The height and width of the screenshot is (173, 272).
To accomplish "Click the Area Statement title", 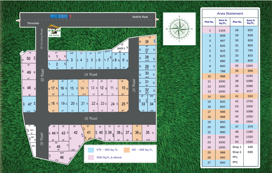I will point(230,13).
